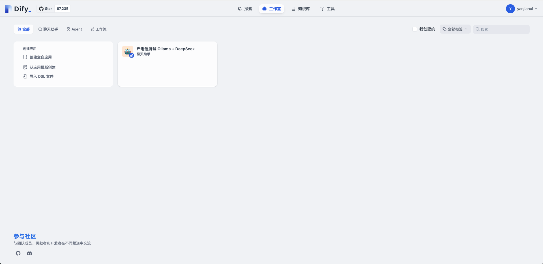Switch to the 探索 navigation tab
543x264 pixels.
(x=245, y=9)
